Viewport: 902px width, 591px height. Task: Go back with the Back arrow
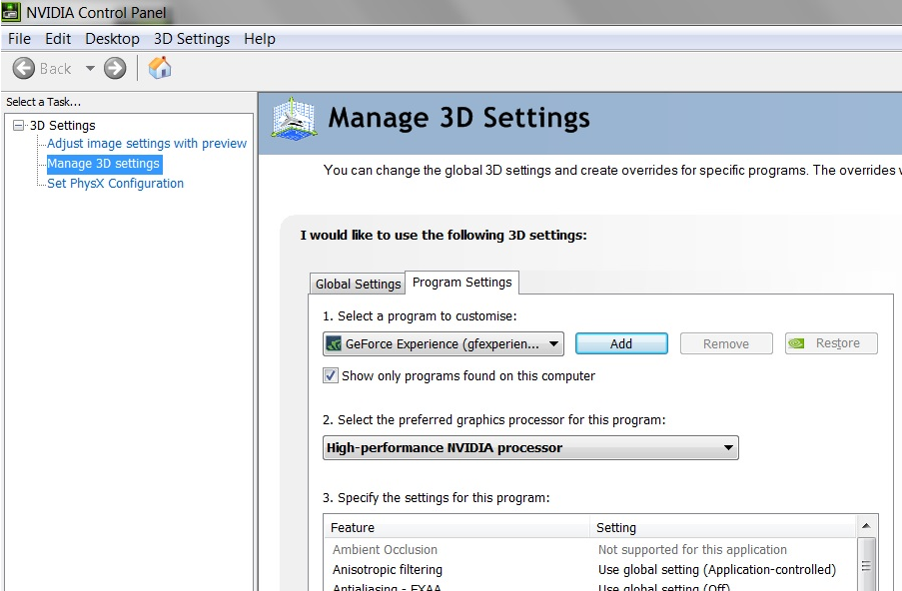(x=24, y=69)
